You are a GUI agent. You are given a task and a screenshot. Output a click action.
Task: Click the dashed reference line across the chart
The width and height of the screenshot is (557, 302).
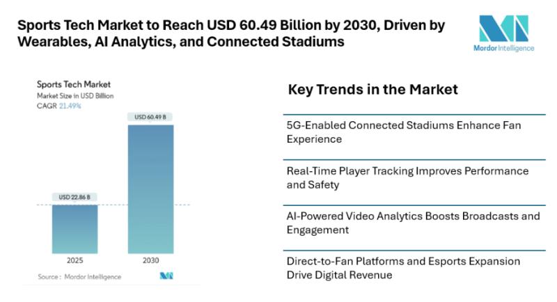pyautogui.click(x=111, y=205)
